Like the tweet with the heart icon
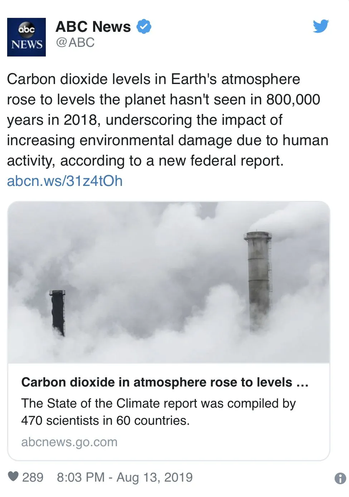Image resolution: width=349 pixels, height=497 pixels. click(13, 476)
